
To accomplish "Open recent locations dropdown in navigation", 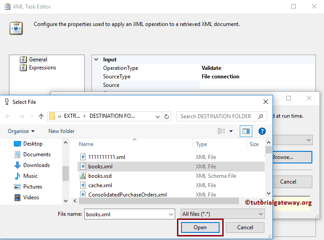I will click(x=32, y=116).
